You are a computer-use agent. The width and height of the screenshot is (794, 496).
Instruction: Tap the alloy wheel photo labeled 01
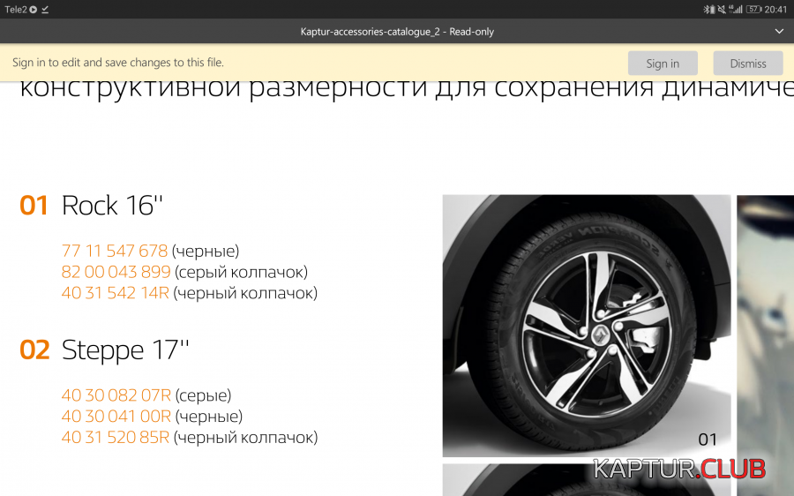[586, 326]
